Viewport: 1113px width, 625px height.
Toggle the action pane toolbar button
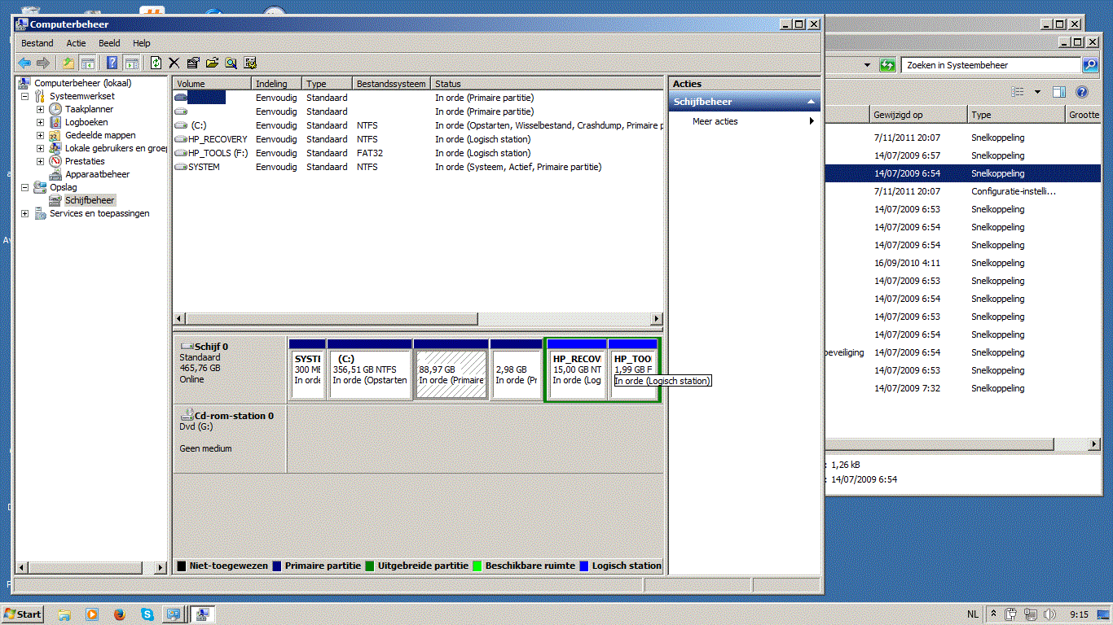click(131, 63)
